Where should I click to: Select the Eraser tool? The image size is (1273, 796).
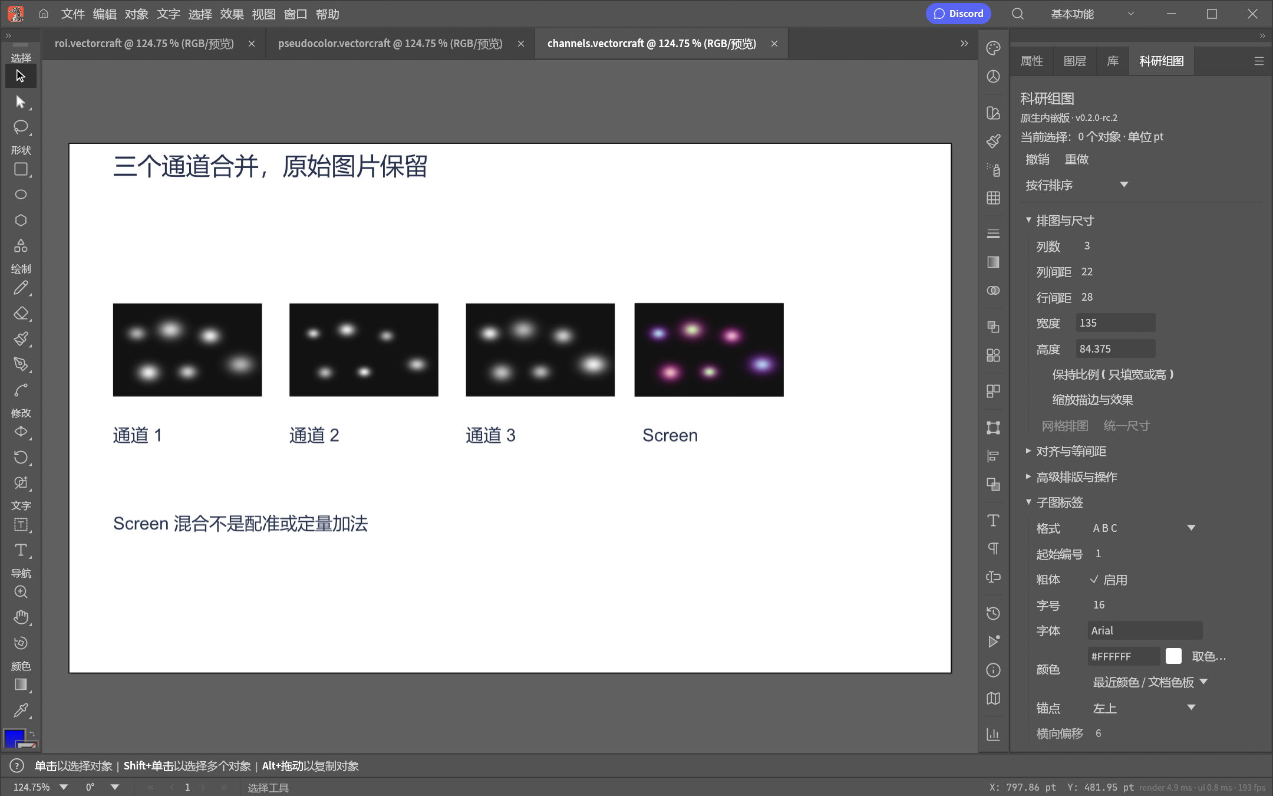pyautogui.click(x=21, y=314)
